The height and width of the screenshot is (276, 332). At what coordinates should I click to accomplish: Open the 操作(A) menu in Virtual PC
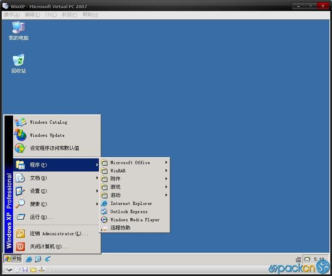point(12,15)
